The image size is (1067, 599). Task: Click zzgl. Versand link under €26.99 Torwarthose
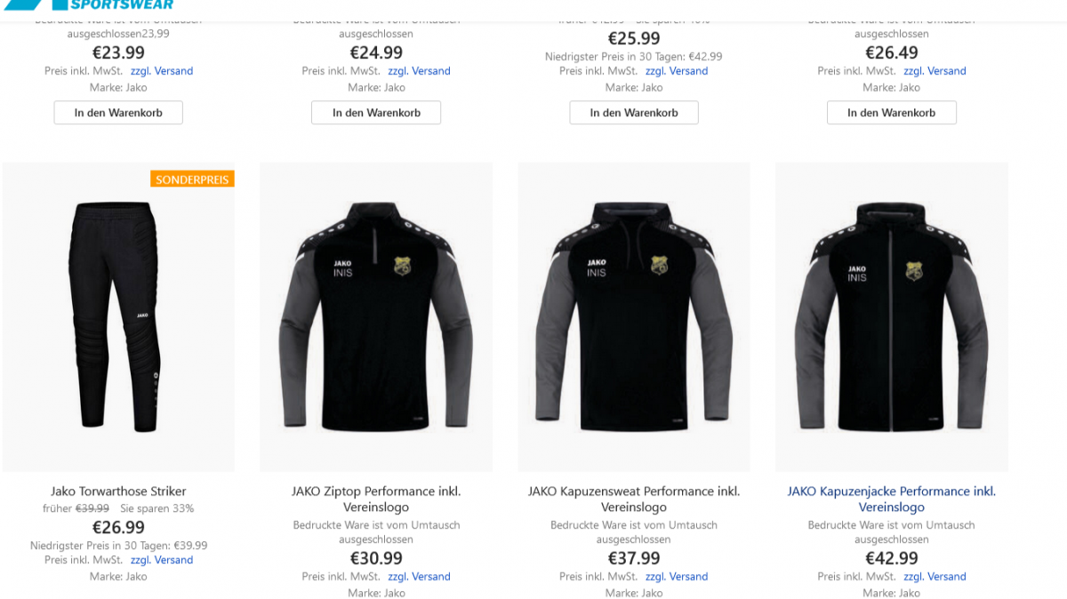pos(162,560)
